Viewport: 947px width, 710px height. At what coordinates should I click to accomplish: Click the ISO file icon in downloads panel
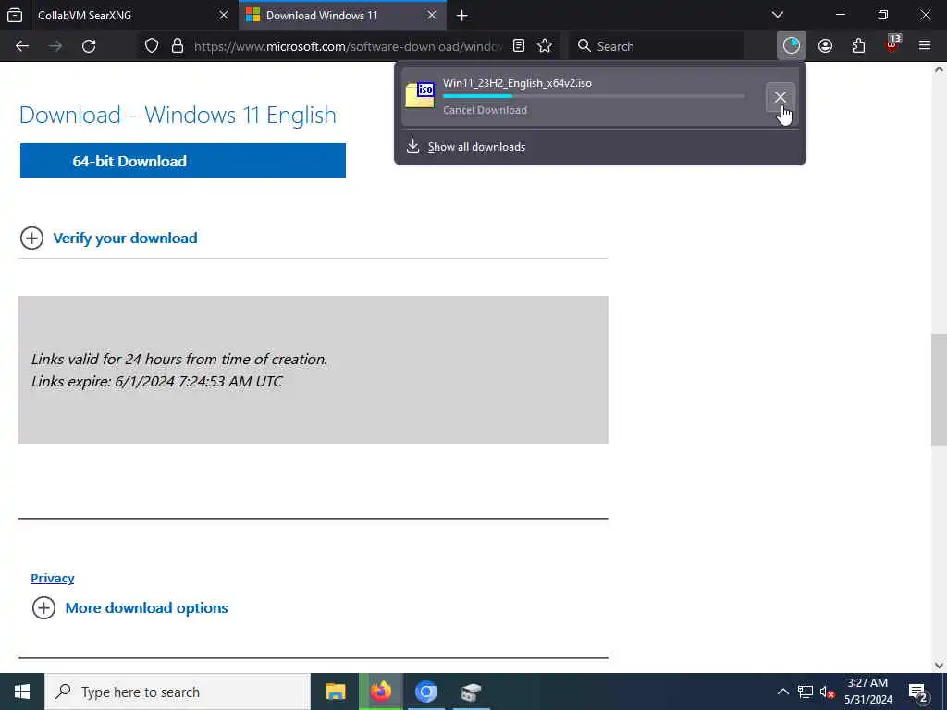[421, 95]
